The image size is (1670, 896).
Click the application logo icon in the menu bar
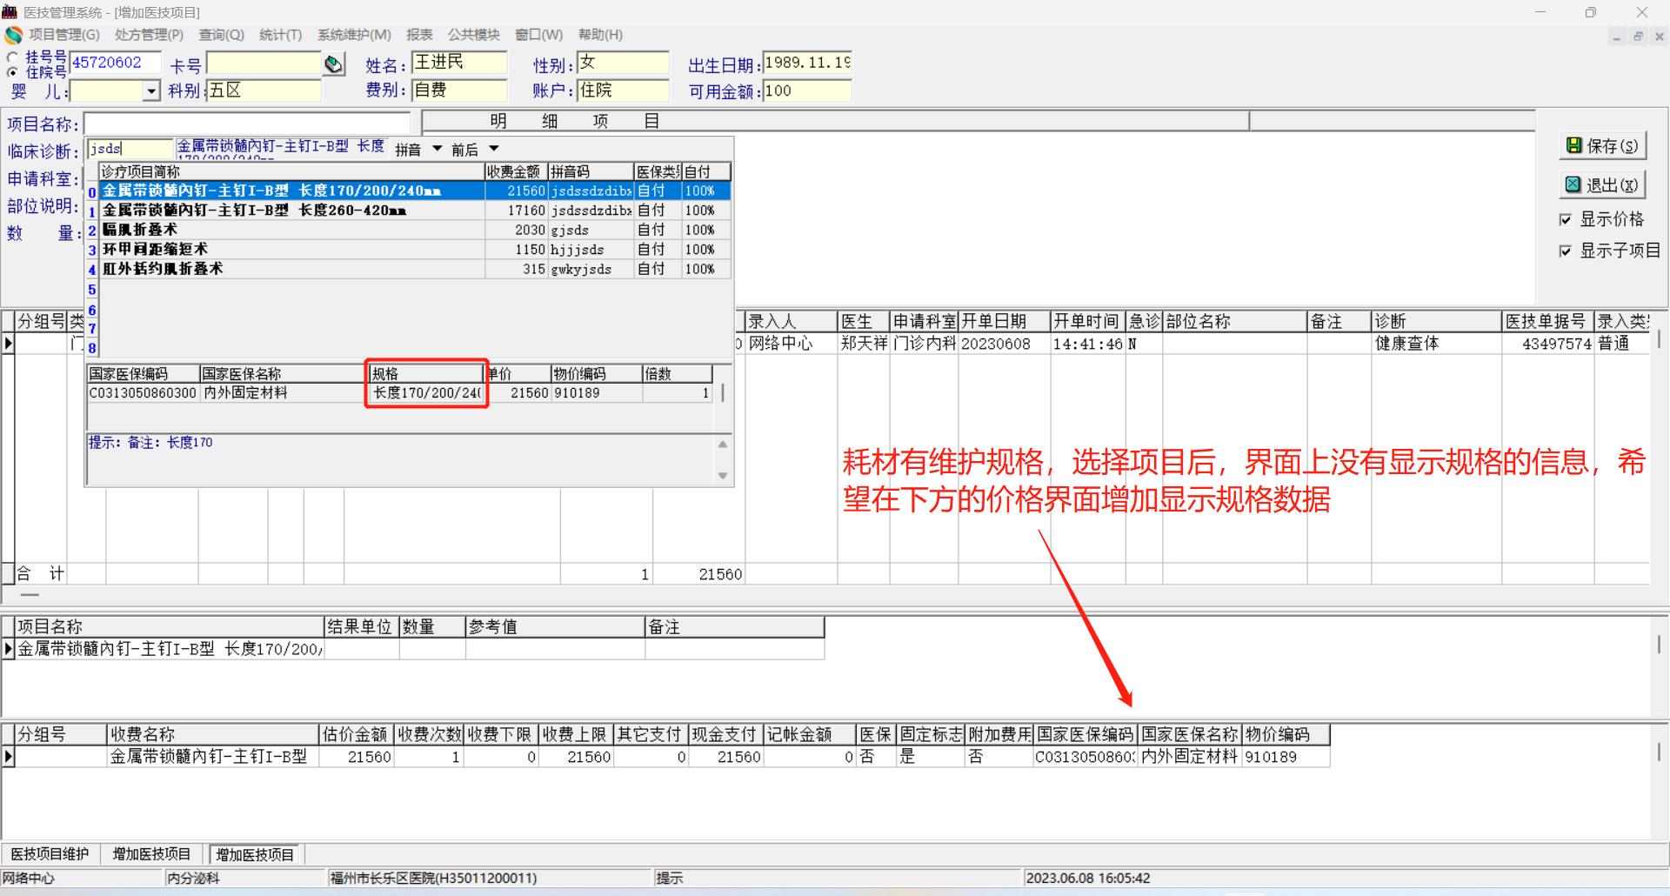[13, 35]
